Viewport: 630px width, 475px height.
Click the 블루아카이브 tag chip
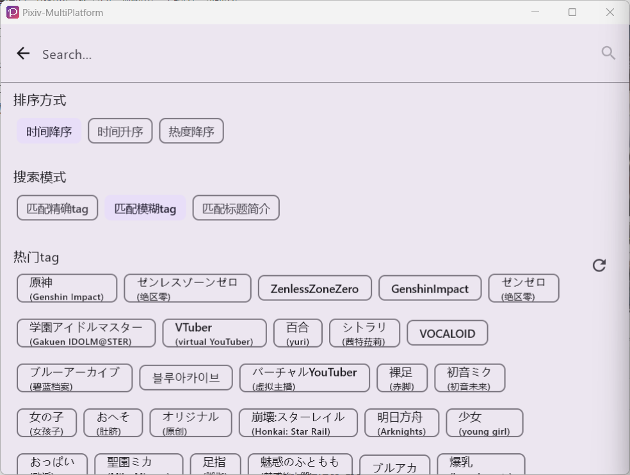186,378
